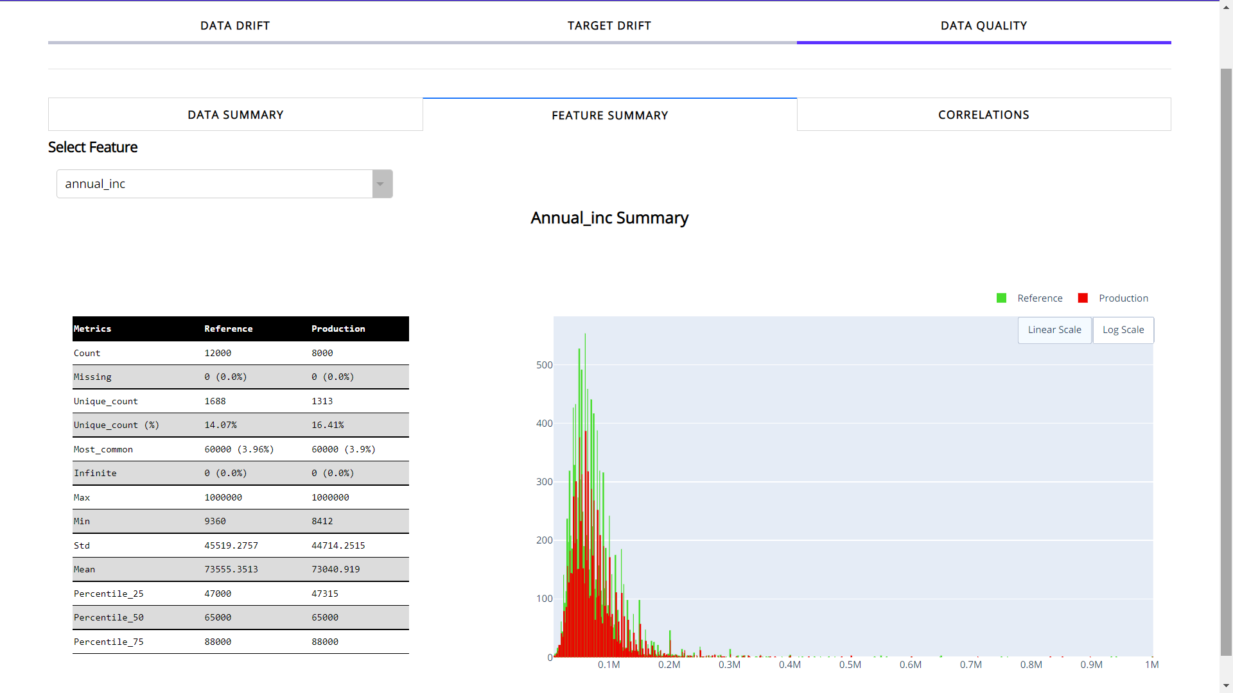Switch histogram to Log Scale
The width and height of the screenshot is (1233, 693).
pyautogui.click(x=1123, y=330)
